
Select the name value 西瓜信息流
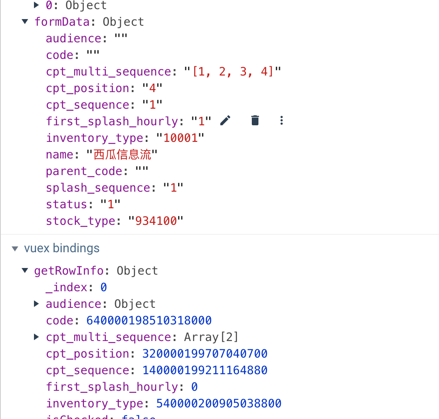pyautogui.click(x=122, y=155)
